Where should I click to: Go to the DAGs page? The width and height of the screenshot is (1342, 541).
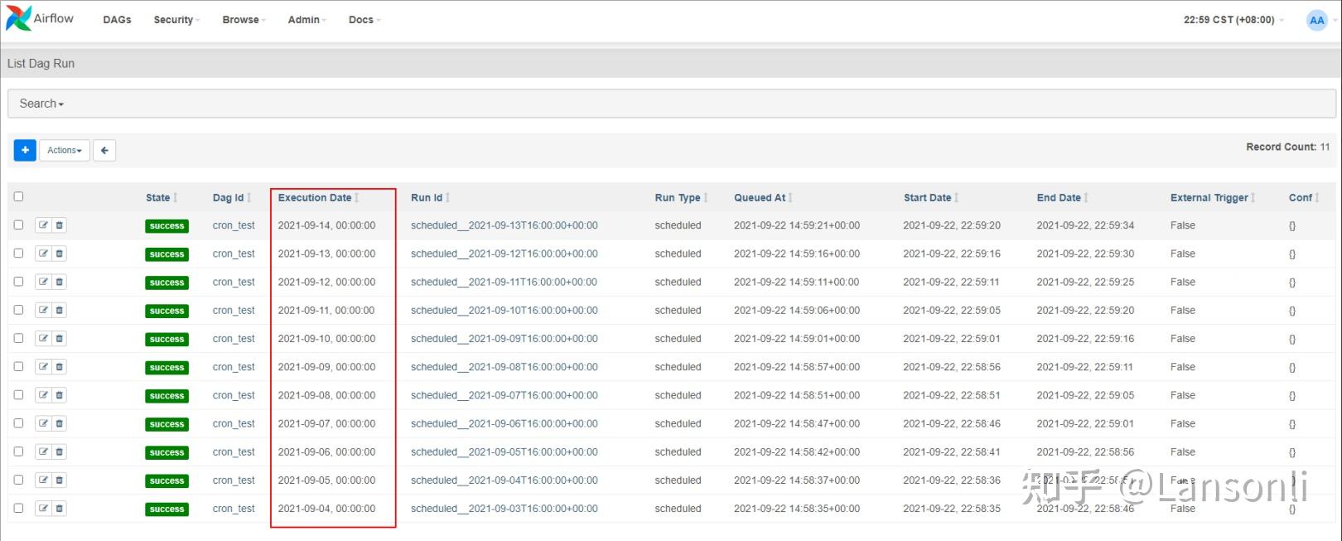(x=117, y=20)
